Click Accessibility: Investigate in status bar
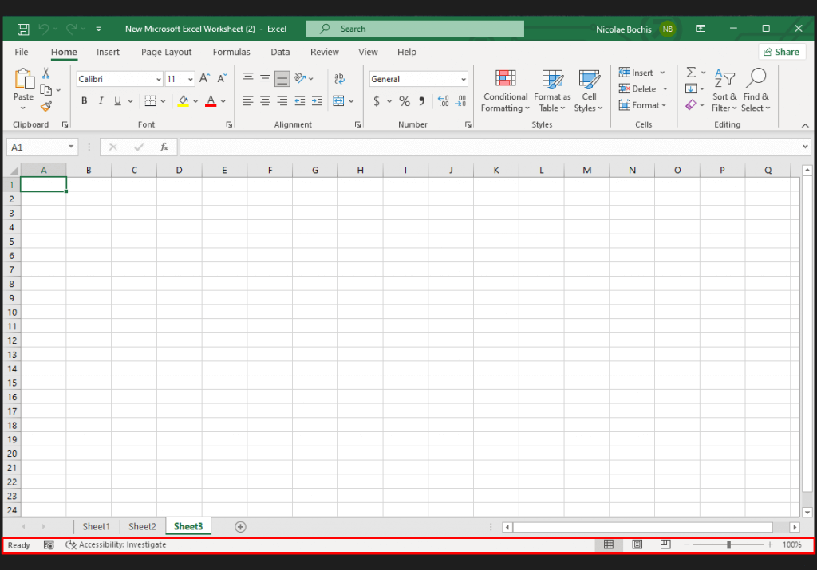The width and height of the screenshot is (817, 570). click(116, 545)
